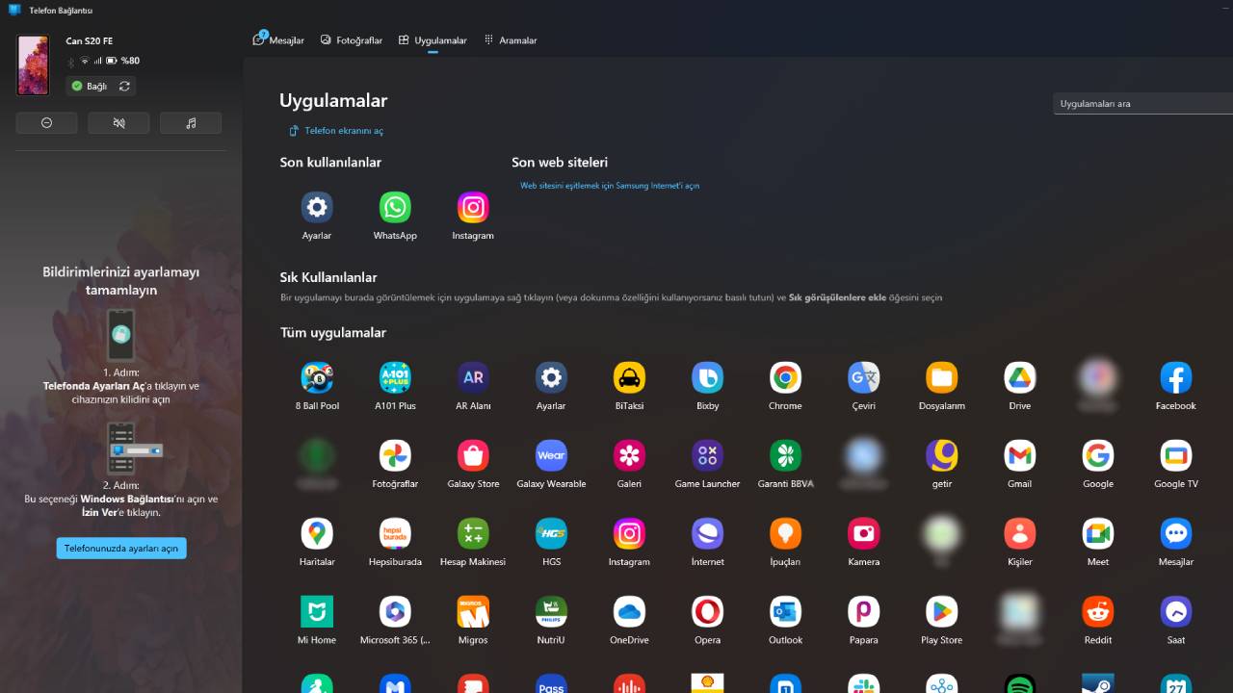Image resolution: width=1233 pixels, height=693 pixels.
Task: Launch the Hepsiburada shopping app
Action: [395, 534]
